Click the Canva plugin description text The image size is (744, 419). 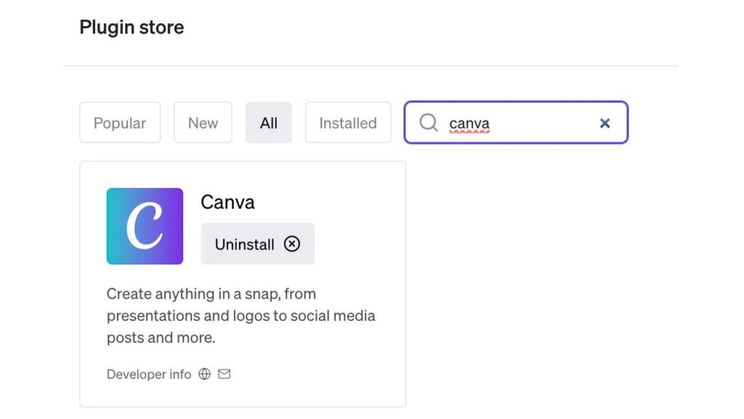point(240,315)
